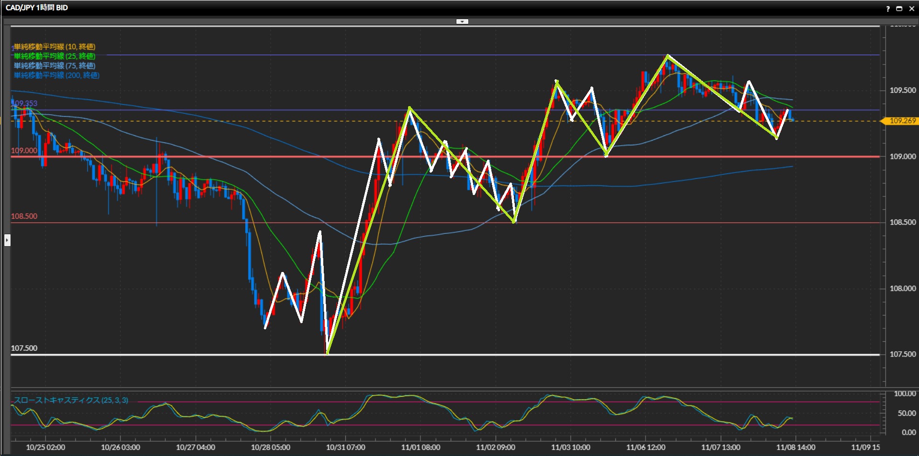The width and height of the screenshot is (919, 456).
Task: Select the スローストキャスティクス (25, 3, 3) indicator label
Action: [71, 400]
